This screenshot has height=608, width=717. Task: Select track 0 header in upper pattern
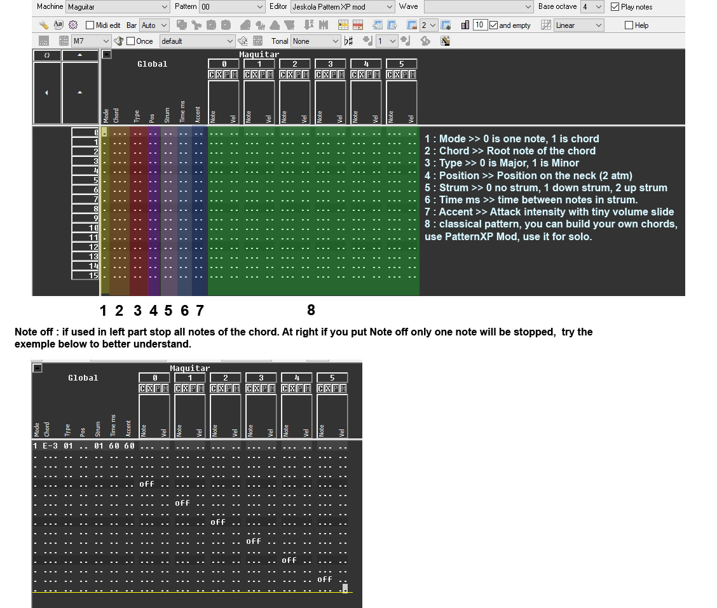coord(224,64)
